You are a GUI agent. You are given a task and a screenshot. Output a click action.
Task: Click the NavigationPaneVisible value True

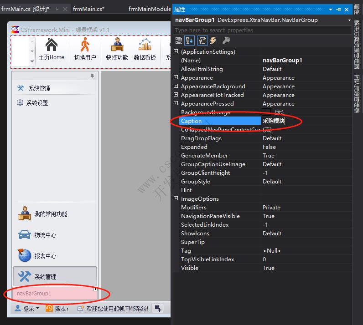pos(268,216)
